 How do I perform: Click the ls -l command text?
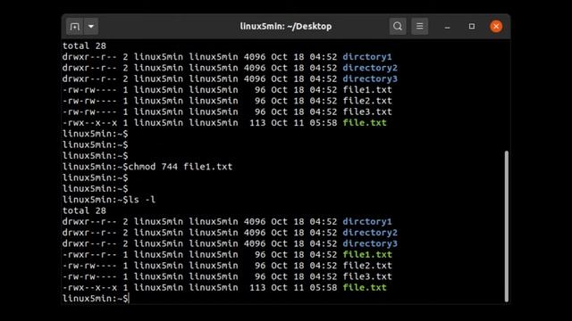141,200
